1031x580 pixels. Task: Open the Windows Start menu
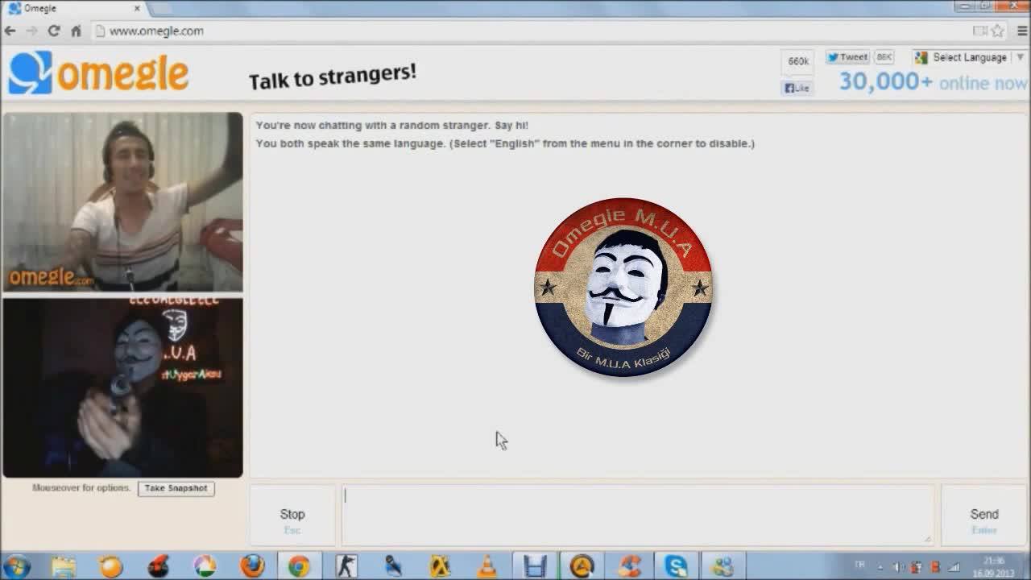click(16, 566)
